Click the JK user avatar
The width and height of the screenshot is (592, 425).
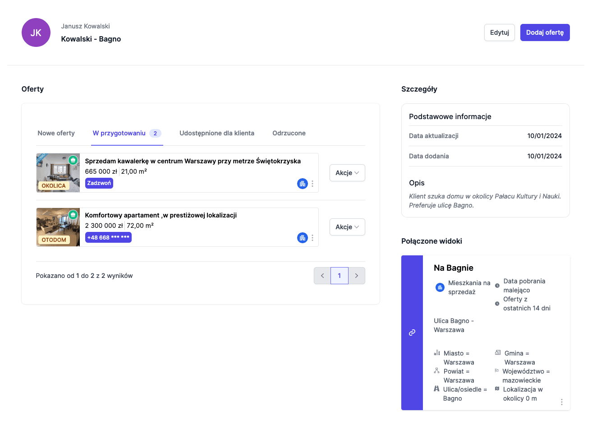click(36, 32)
